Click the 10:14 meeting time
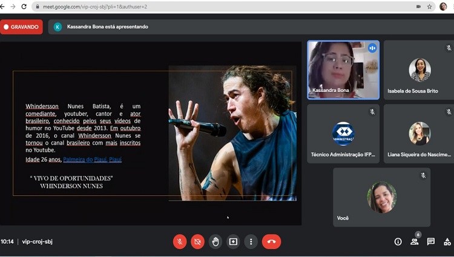The height and width of the screenshot is (257, 454). 7,241
